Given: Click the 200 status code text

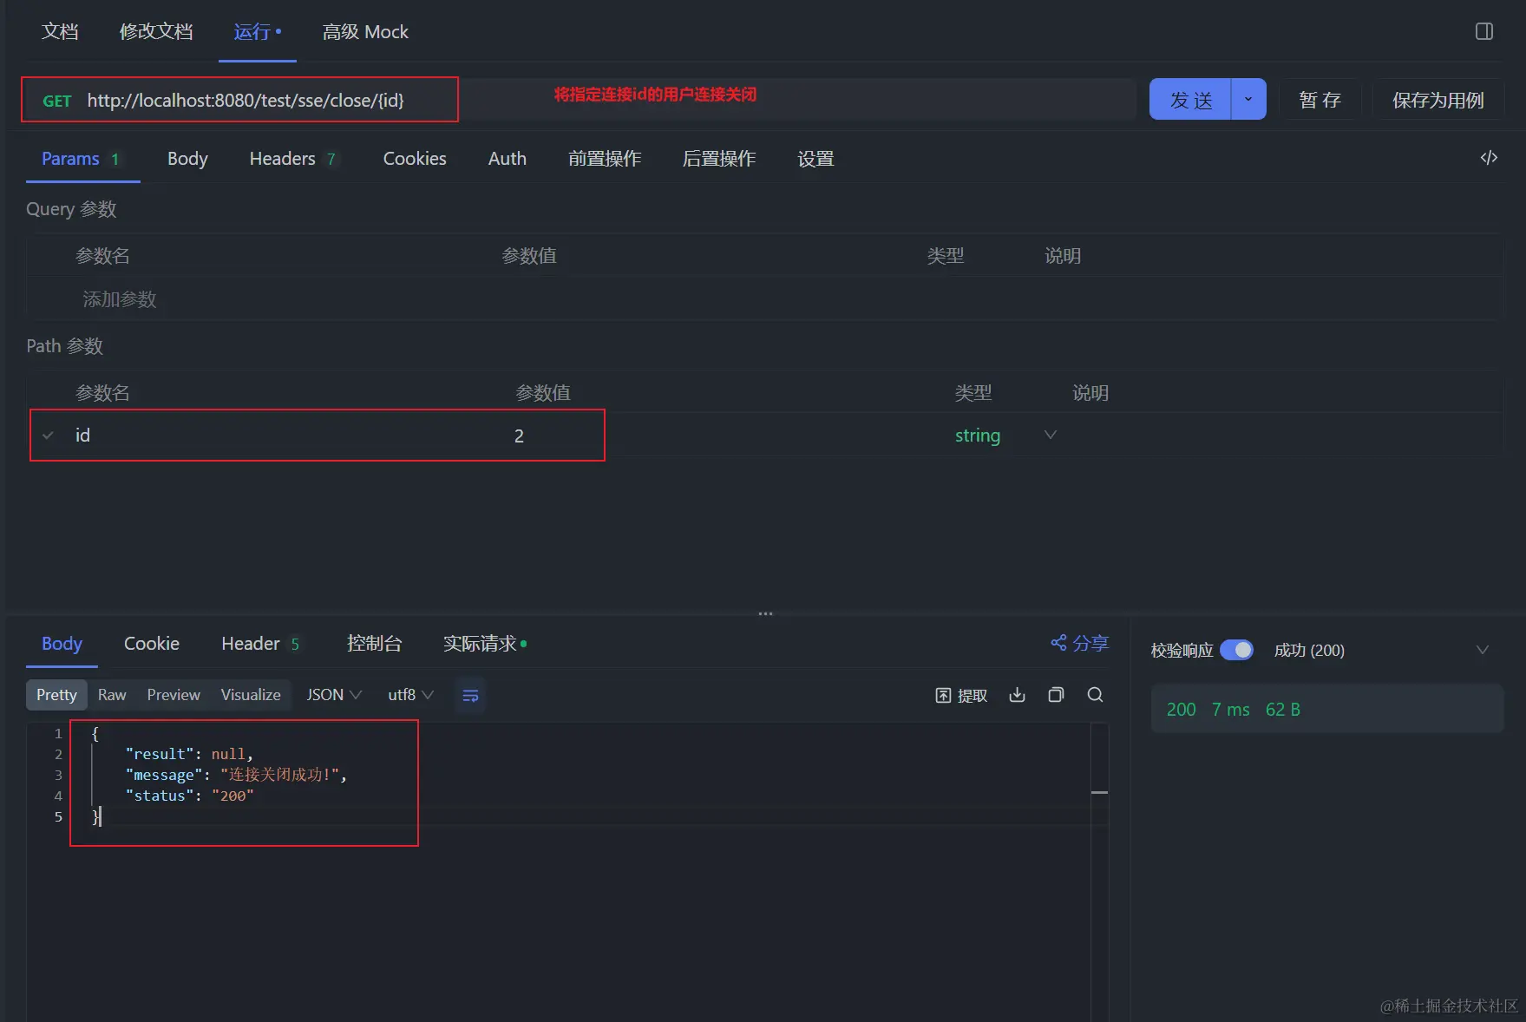Looking at the screenshot, I should click(1181, 710).
